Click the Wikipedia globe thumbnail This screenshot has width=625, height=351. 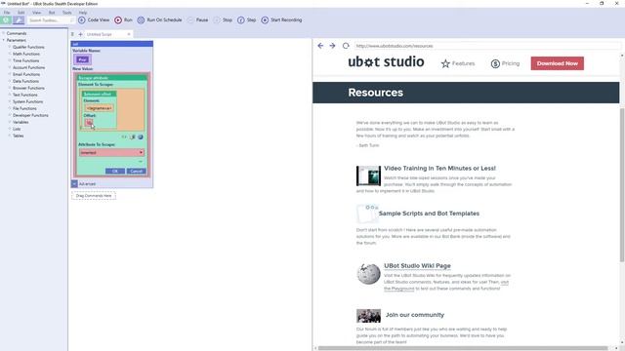click(x=368, y=274)
